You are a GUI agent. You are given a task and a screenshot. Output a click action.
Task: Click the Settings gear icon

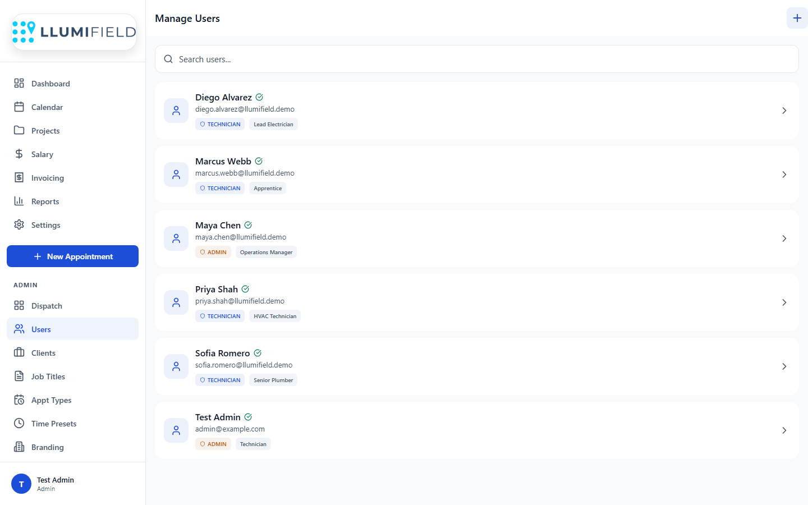point(19,224)
